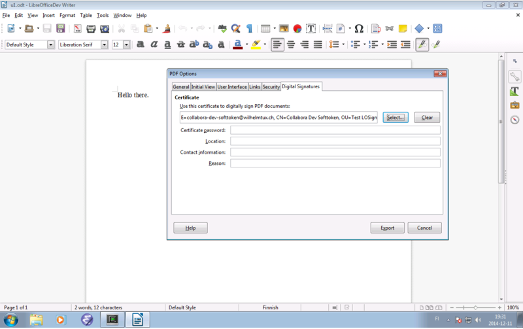Expand the Default Style paragraph dropdown

[51, 44]
